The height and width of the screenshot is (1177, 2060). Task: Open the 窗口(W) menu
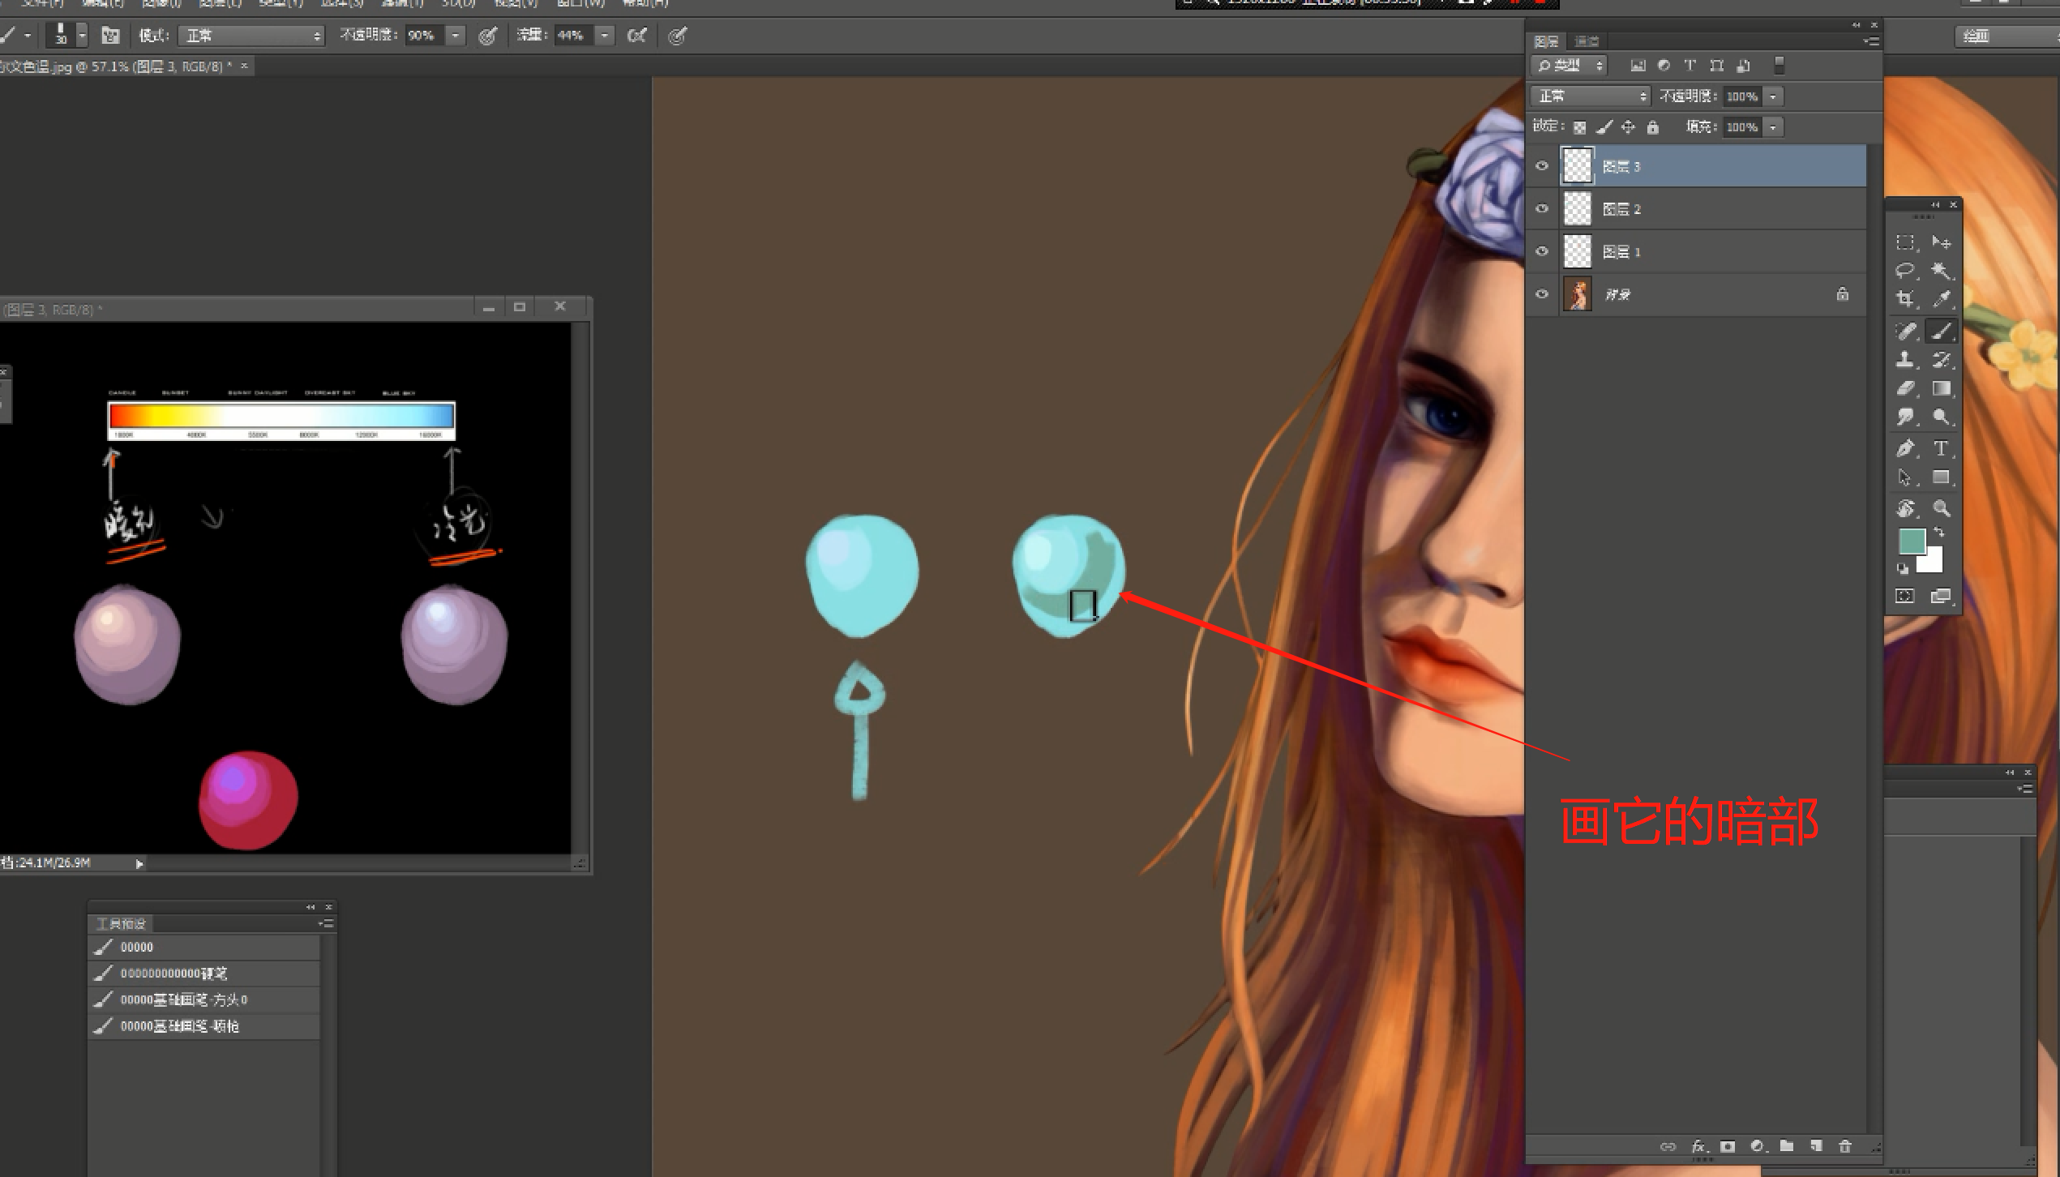580,3
